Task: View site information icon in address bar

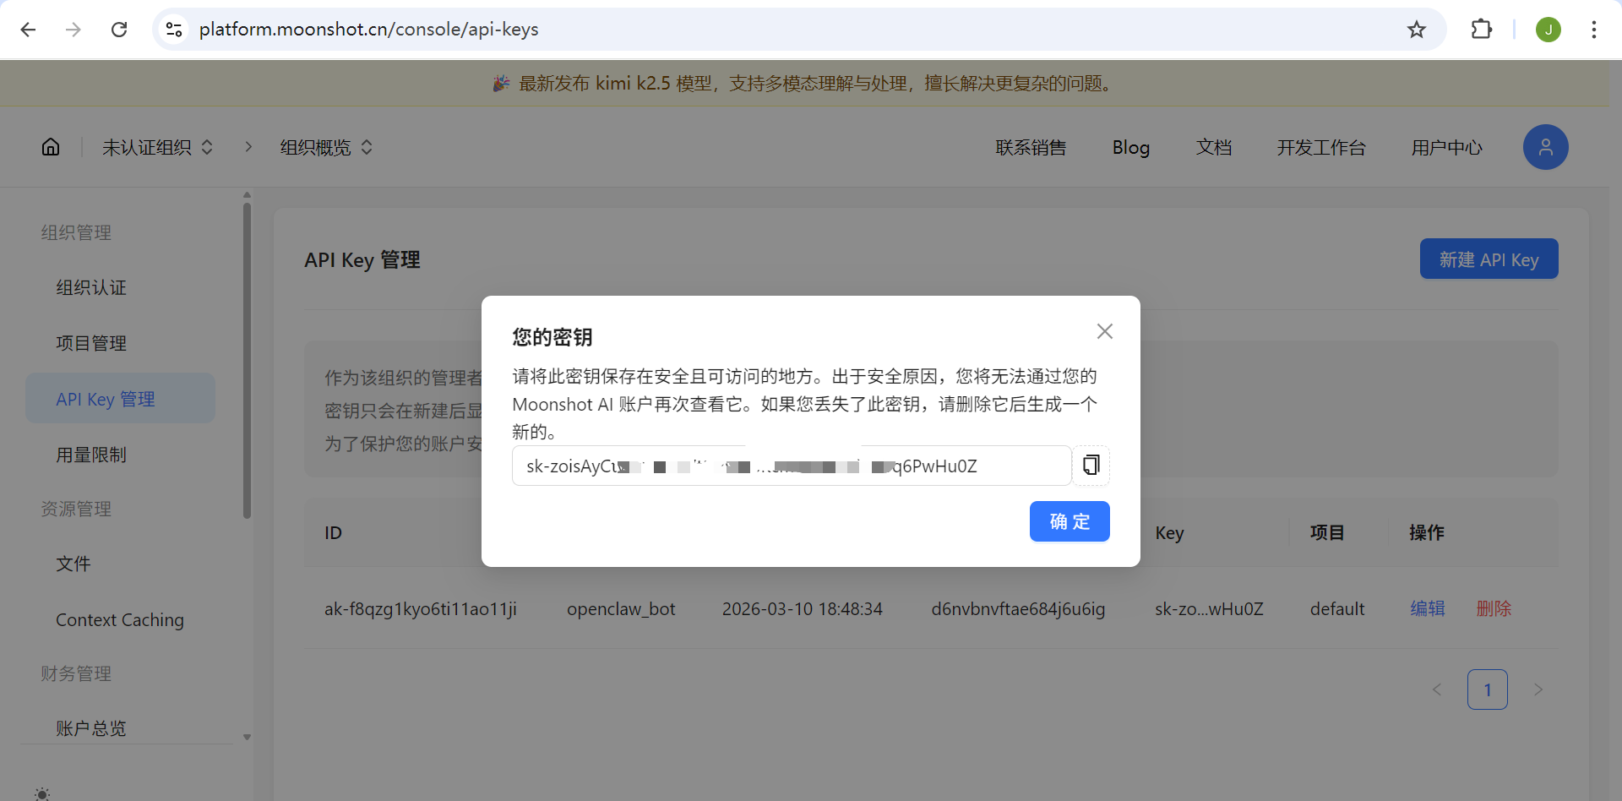Action: pyautogui.click(x=174, y=30)
